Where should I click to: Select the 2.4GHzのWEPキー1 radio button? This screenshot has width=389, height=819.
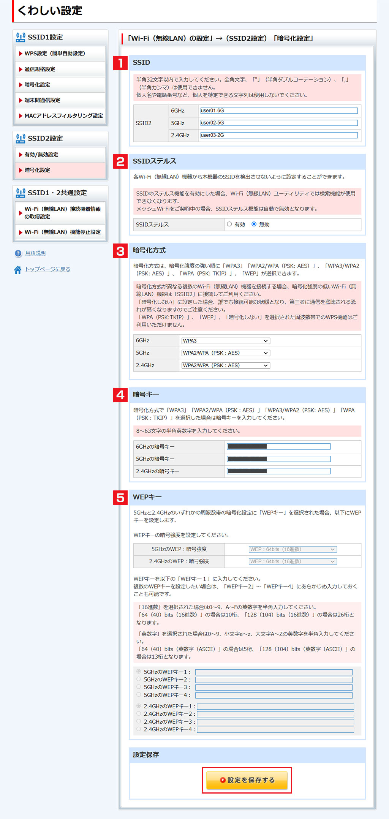pyautogui.click(x=139, y=706)
